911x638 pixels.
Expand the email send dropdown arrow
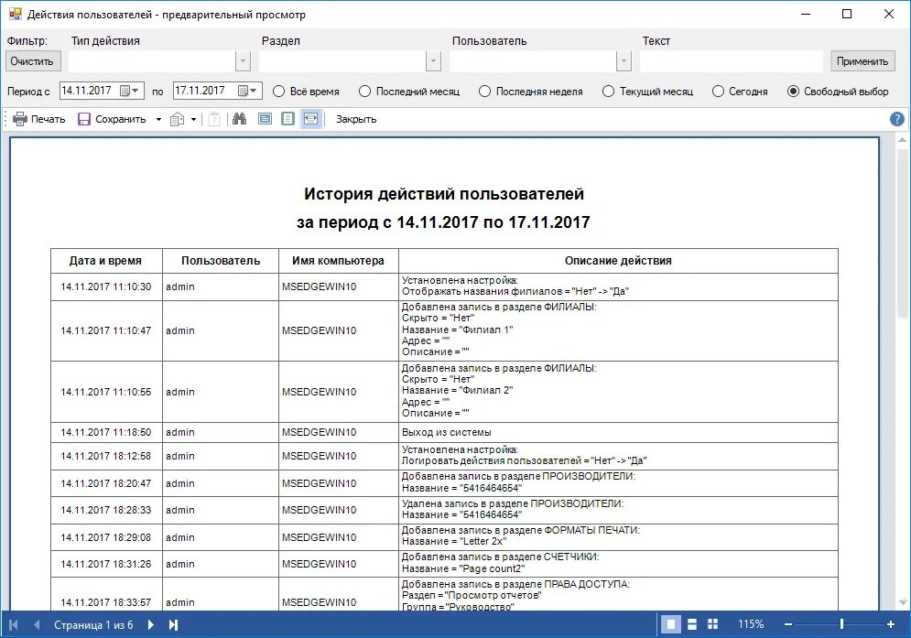point(193,119)
